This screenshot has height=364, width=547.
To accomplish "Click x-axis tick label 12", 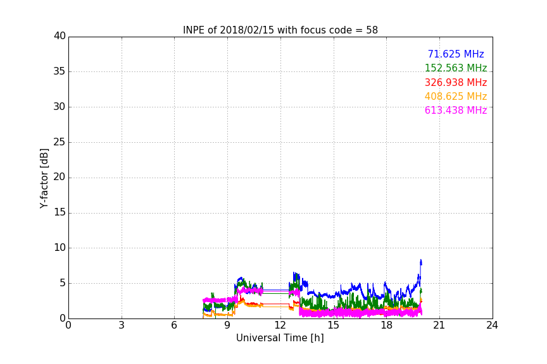I will click(280, 325).
